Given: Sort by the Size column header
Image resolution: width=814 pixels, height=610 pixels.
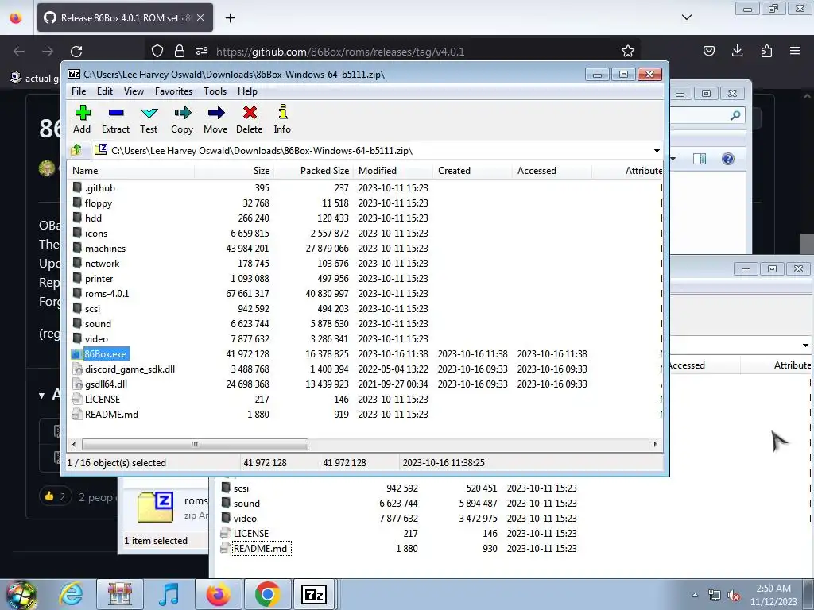Looking at the screenshot, I should [x=234, y=171].
